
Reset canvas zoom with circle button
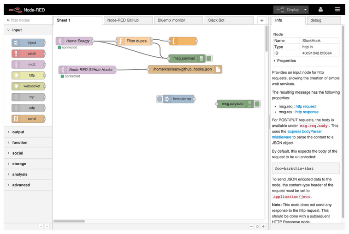[257, 227]
